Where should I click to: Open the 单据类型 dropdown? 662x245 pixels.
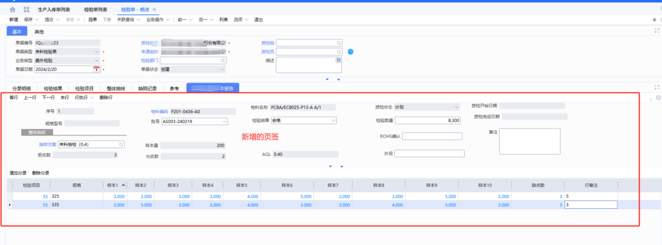click(x=97, y=52)
